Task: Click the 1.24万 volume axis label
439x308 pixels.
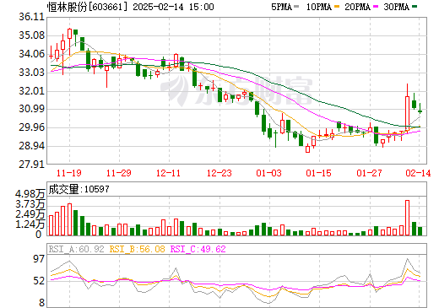Action: tap(30, 224)
